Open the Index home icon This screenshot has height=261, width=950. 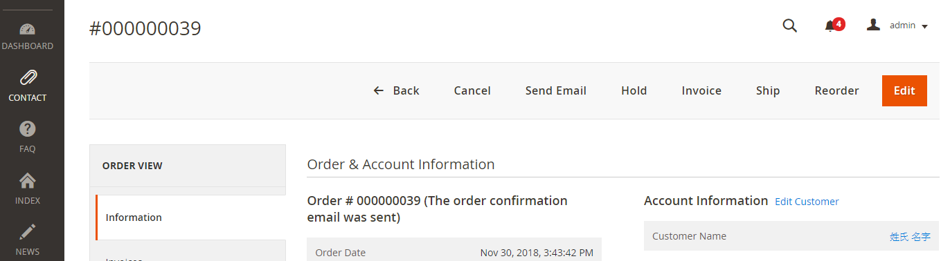[x=27, y=181]
